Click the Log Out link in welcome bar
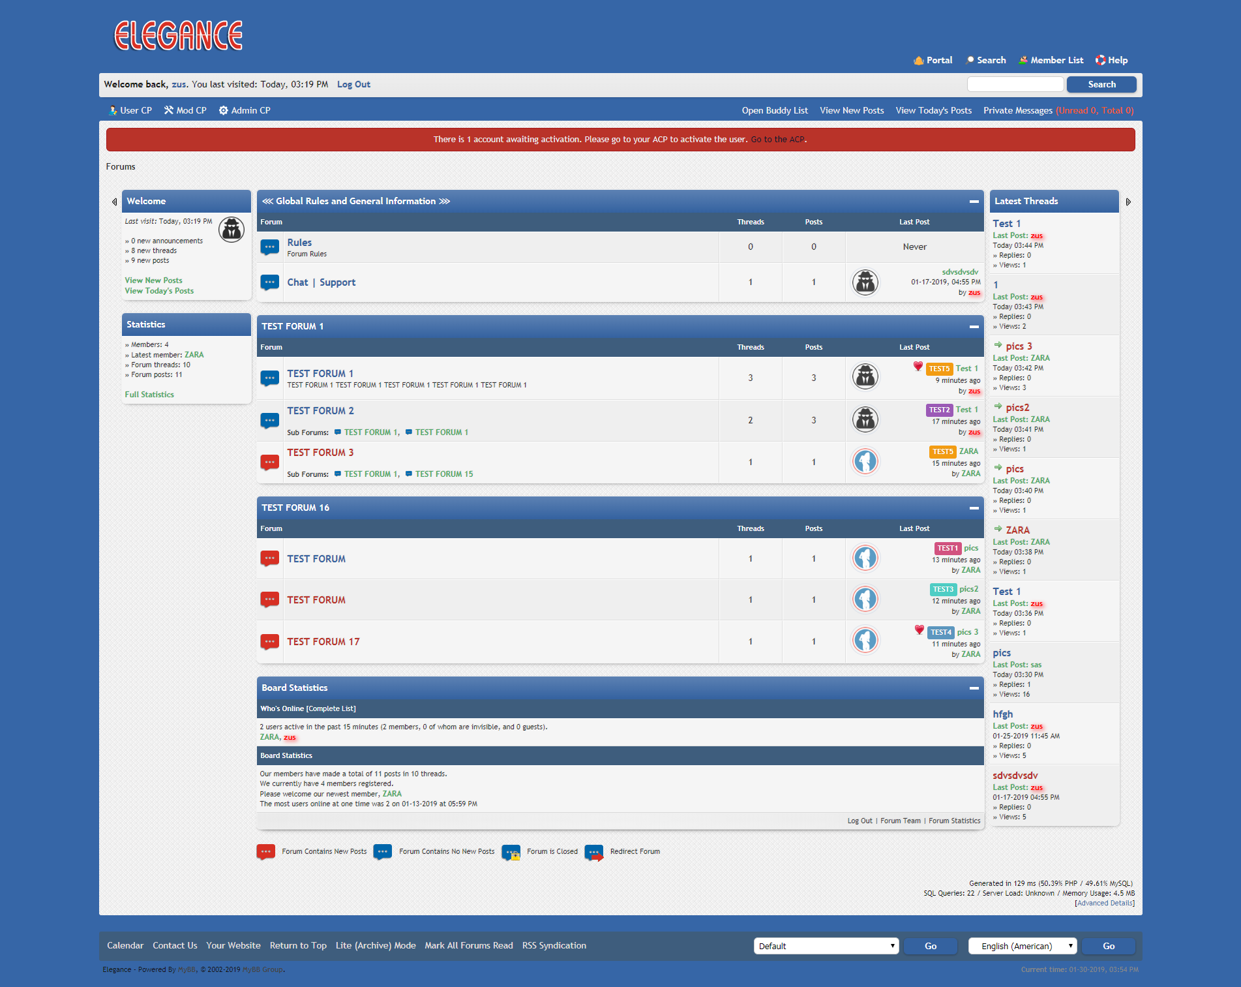Screen dimensions: 1241x987 (x=353, y=84)
